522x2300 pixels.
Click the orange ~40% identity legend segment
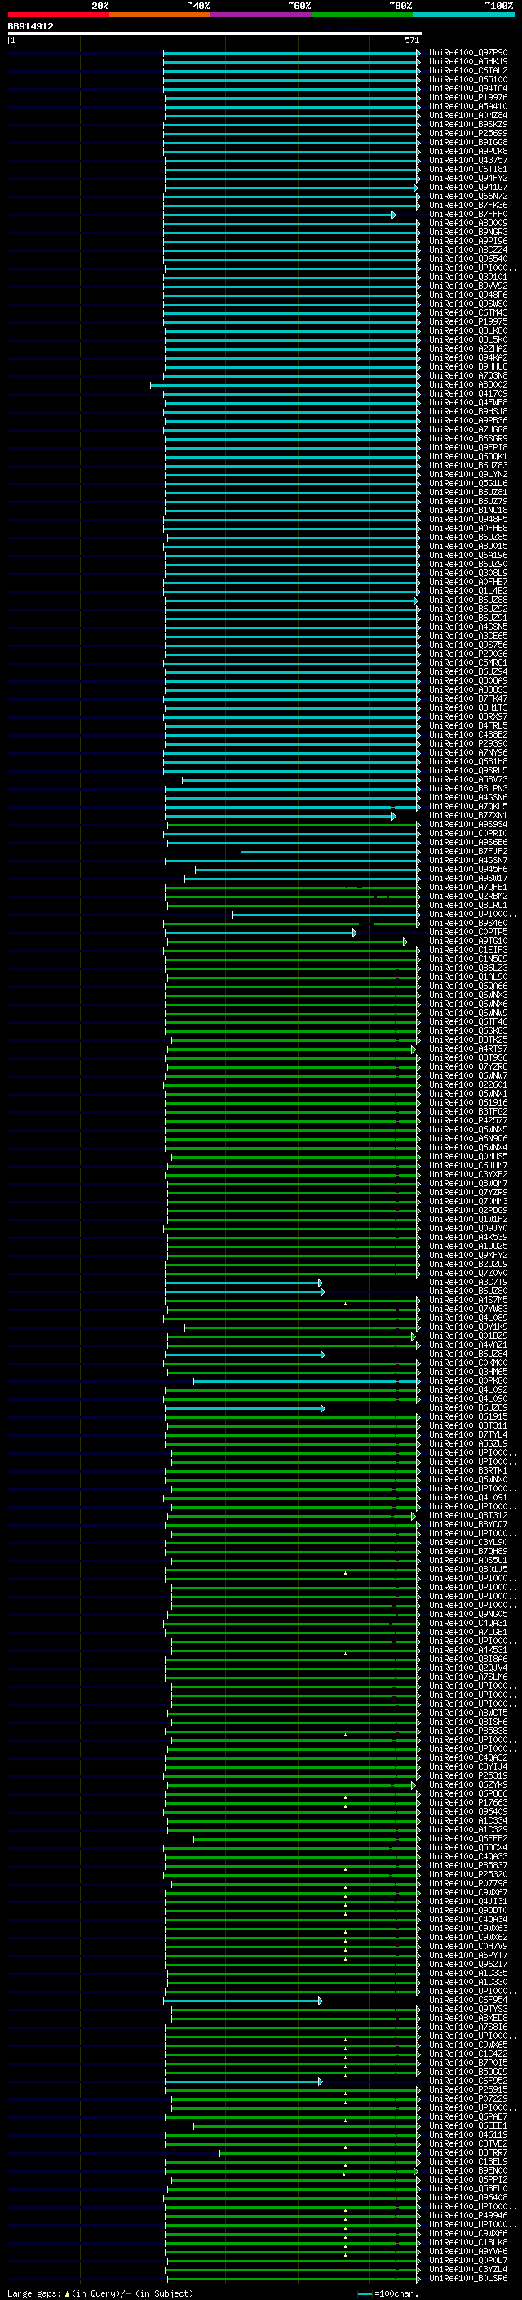[x=160, y=15]
